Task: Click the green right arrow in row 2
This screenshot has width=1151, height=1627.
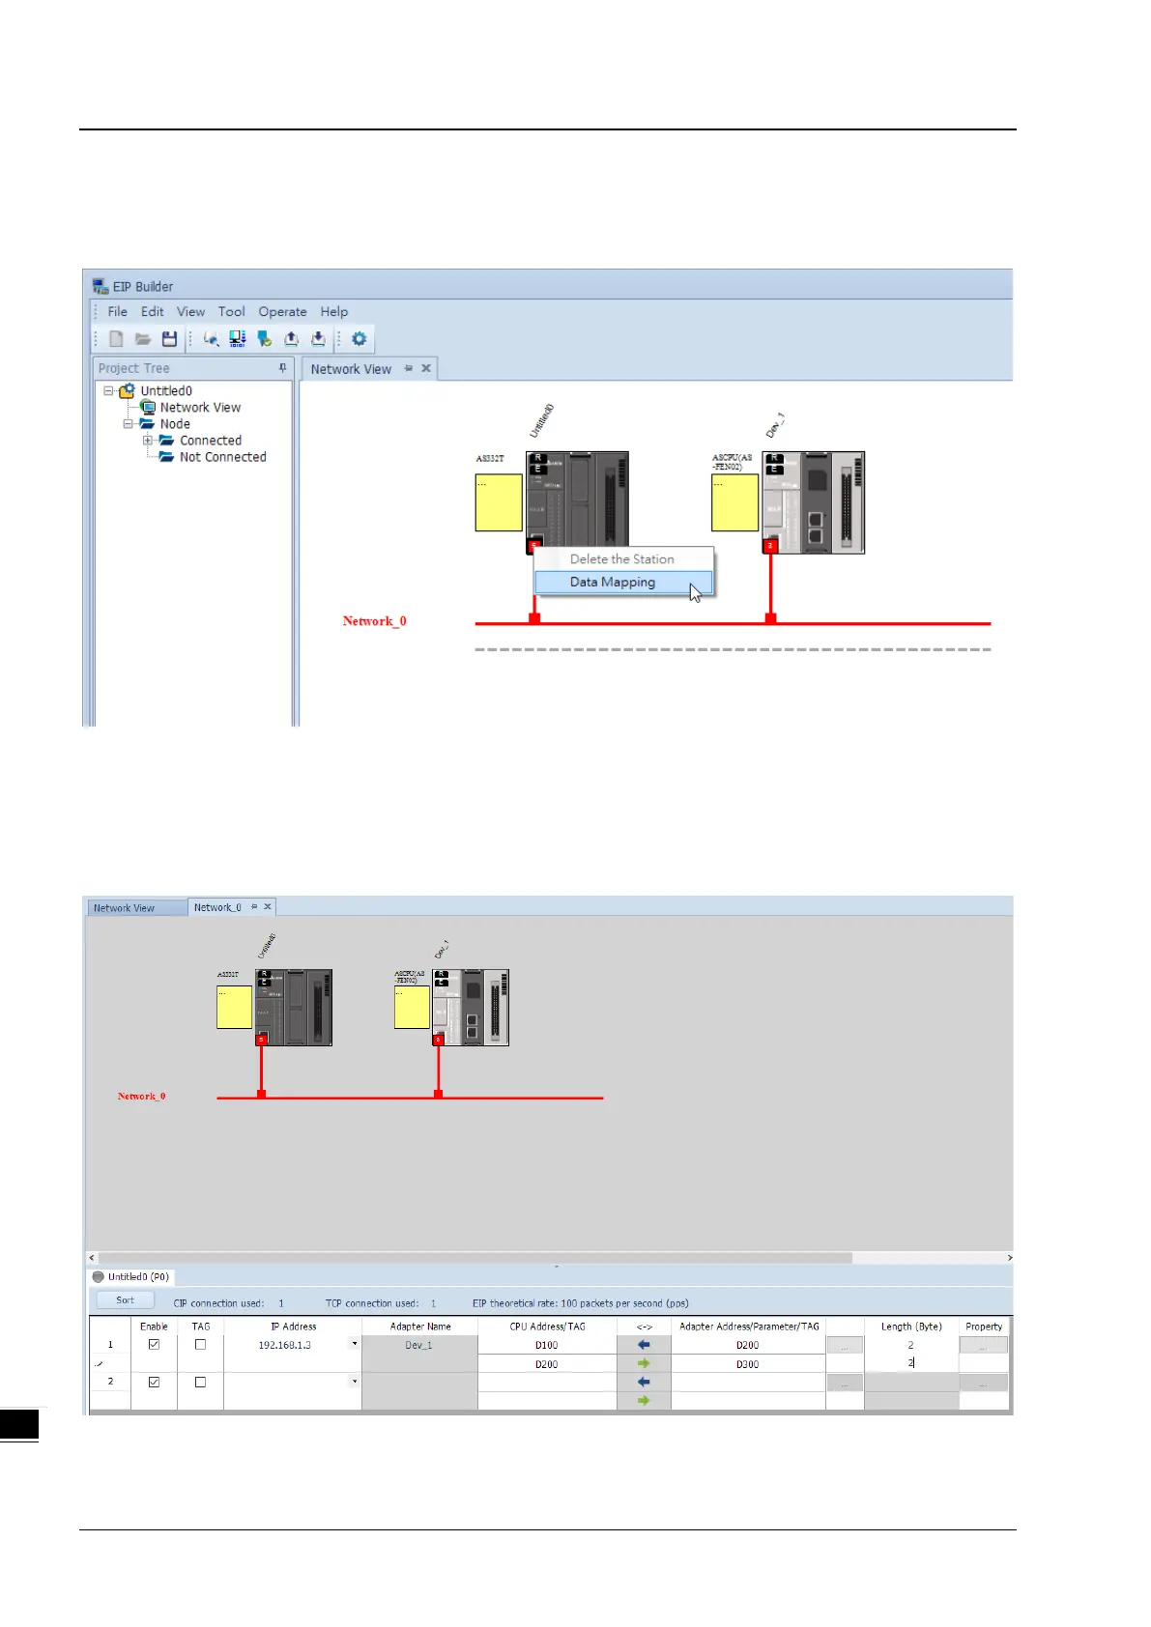Action: pos(644,1400)
